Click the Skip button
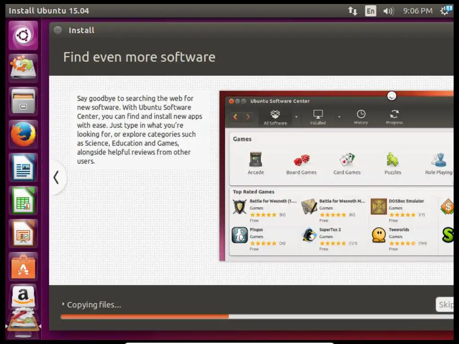Screen dimensions: 459x344 pos(445,305)
